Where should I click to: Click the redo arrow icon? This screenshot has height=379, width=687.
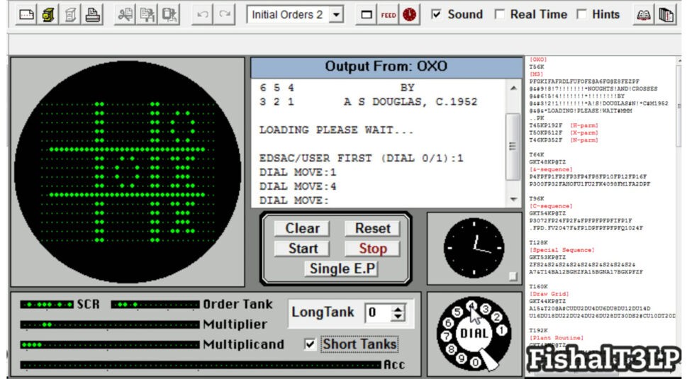click(224, 15)
